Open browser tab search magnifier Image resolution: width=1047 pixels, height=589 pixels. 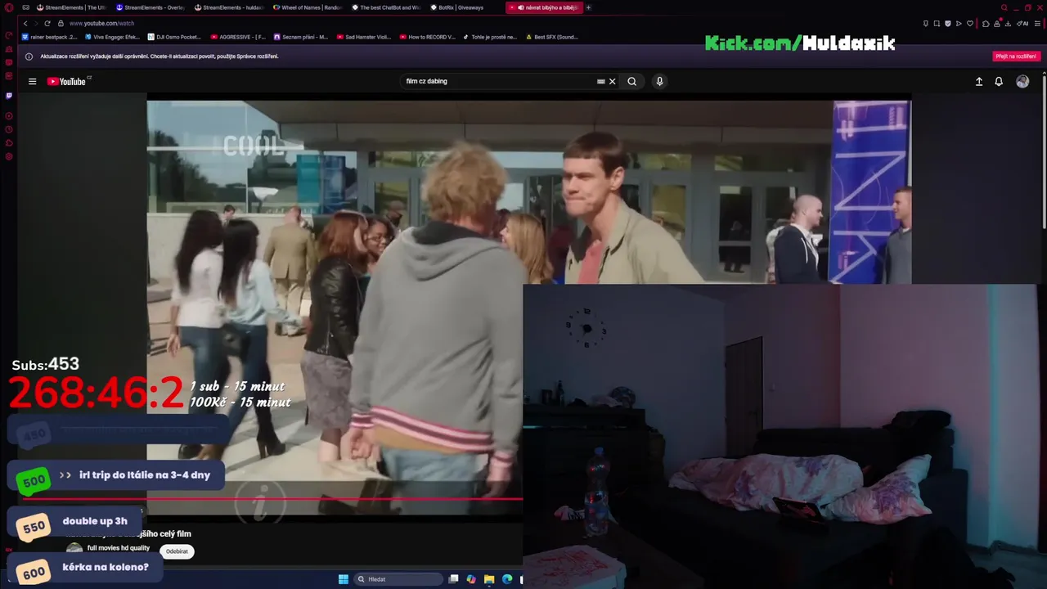coord(1004,7)
